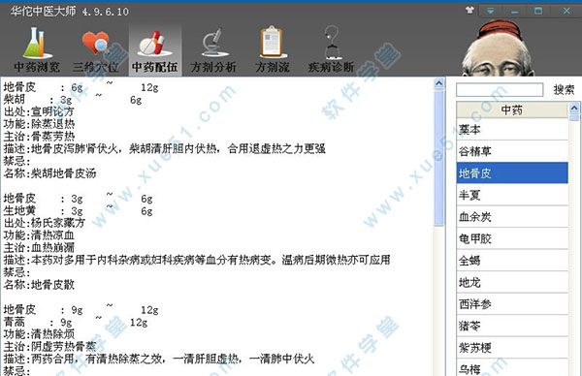Select 紫苏梗 in the herb list
Image resolution: width=582 pixels, height=376 pixels.
coord(512,348)
